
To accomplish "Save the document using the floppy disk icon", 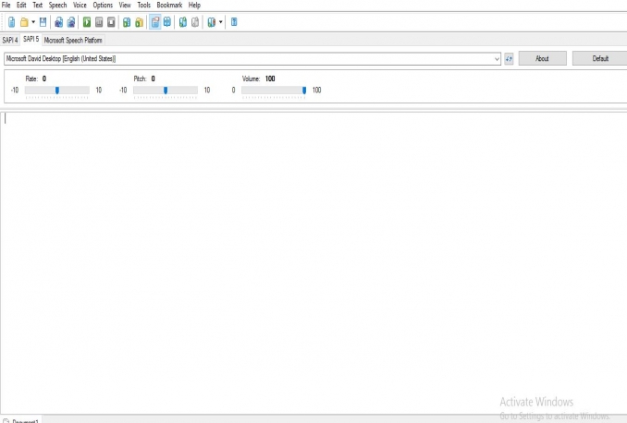I will point(43,22).
